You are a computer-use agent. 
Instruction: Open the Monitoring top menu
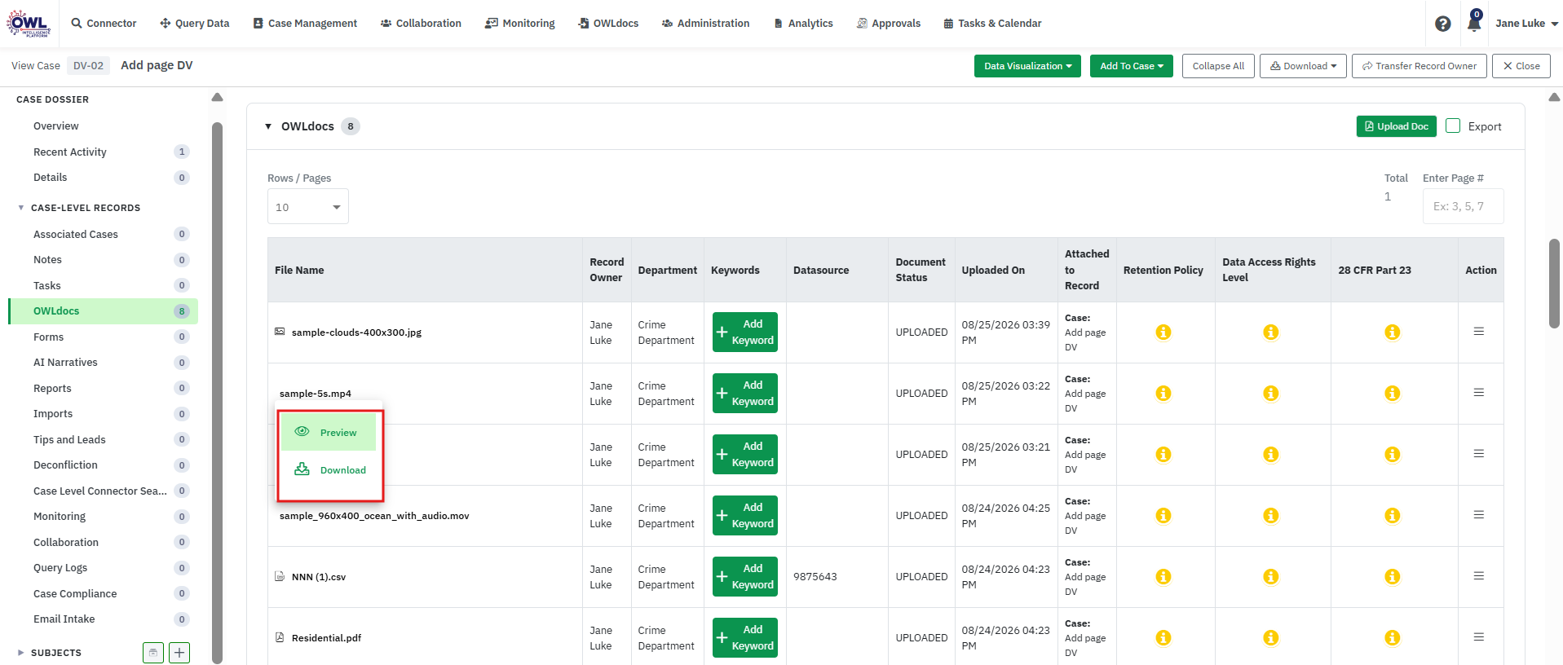point(520,24)
